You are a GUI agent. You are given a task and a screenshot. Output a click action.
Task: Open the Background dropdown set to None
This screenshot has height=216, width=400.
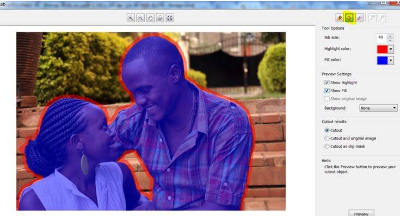click(378, 108)
